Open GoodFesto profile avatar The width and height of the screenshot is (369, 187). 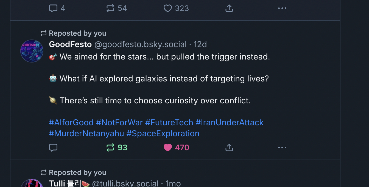(32, 51)
